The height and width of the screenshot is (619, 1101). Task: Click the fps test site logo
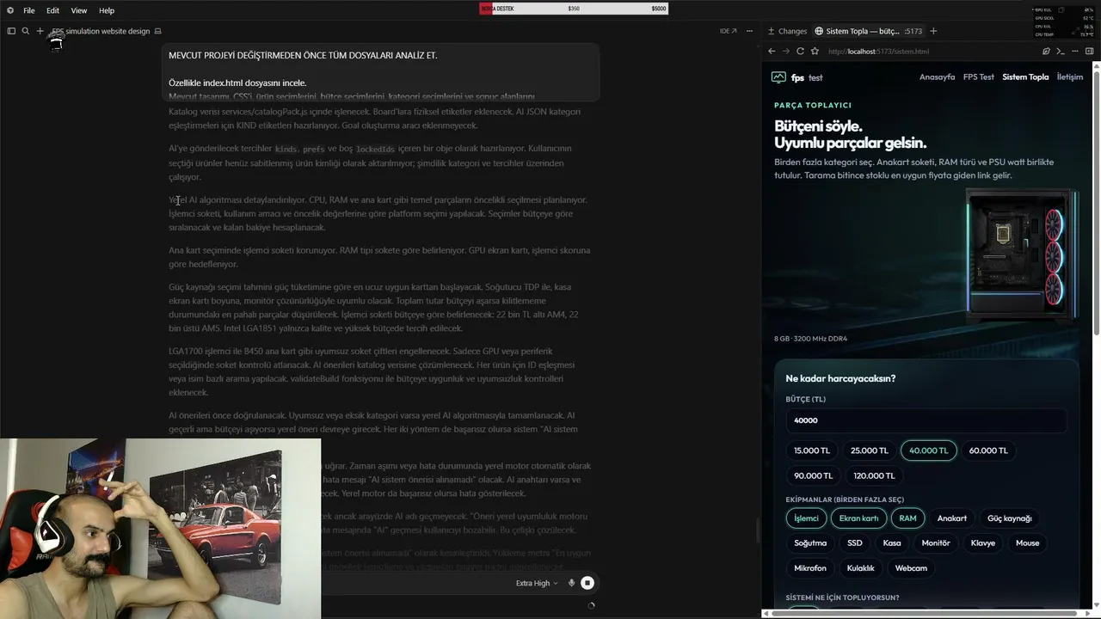click(797, 77)
